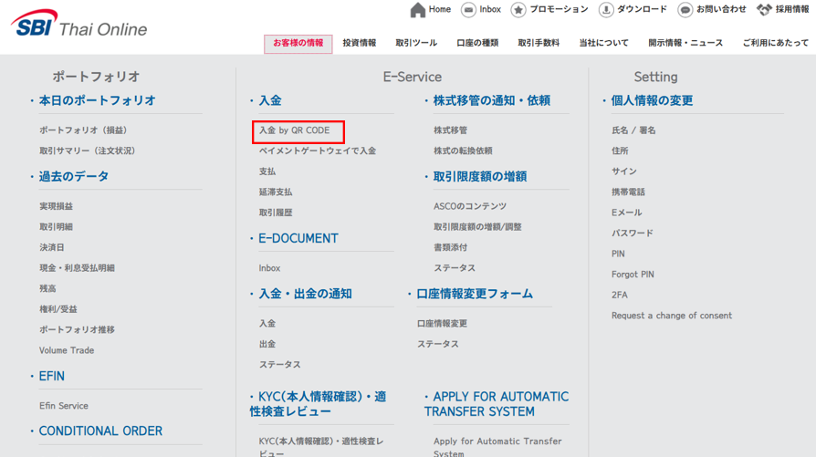Viewport: 816px width, 457px height.
Task: Click the EFIN heading
Action: (x=51, y=376)
